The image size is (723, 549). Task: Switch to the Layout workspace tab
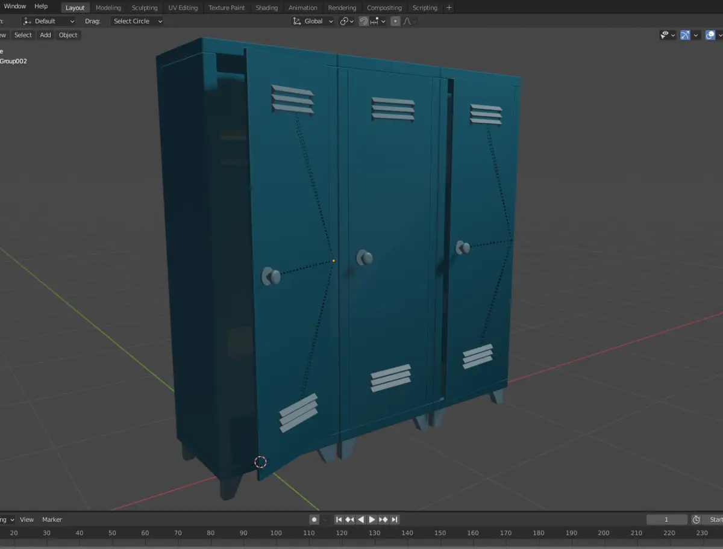(75, 8)
